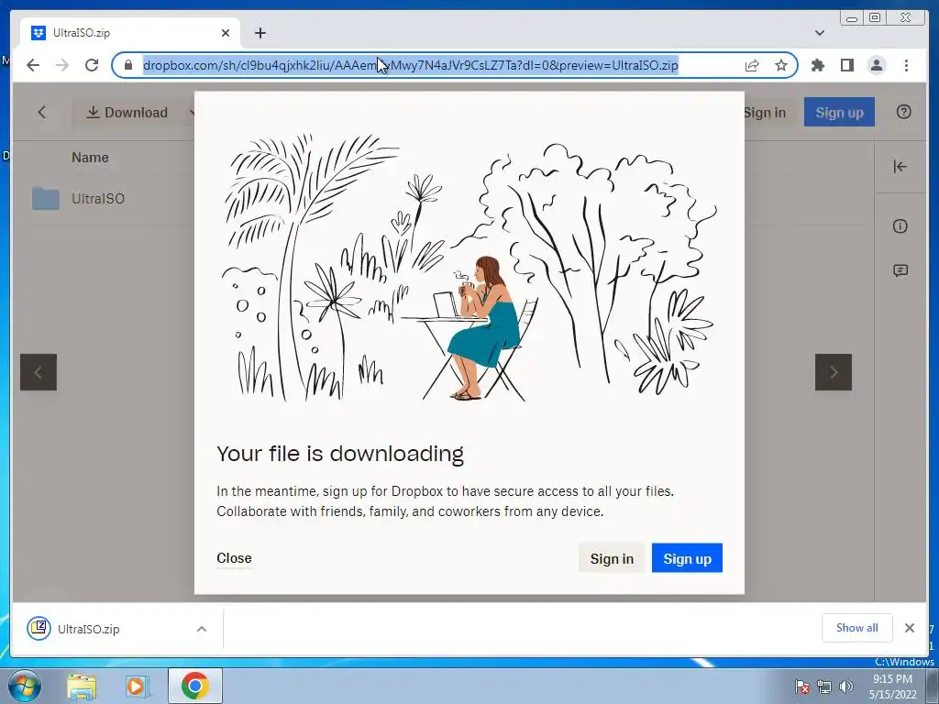
Task: Close the UltraISO.zip browser tab
Action: (226, 33)
